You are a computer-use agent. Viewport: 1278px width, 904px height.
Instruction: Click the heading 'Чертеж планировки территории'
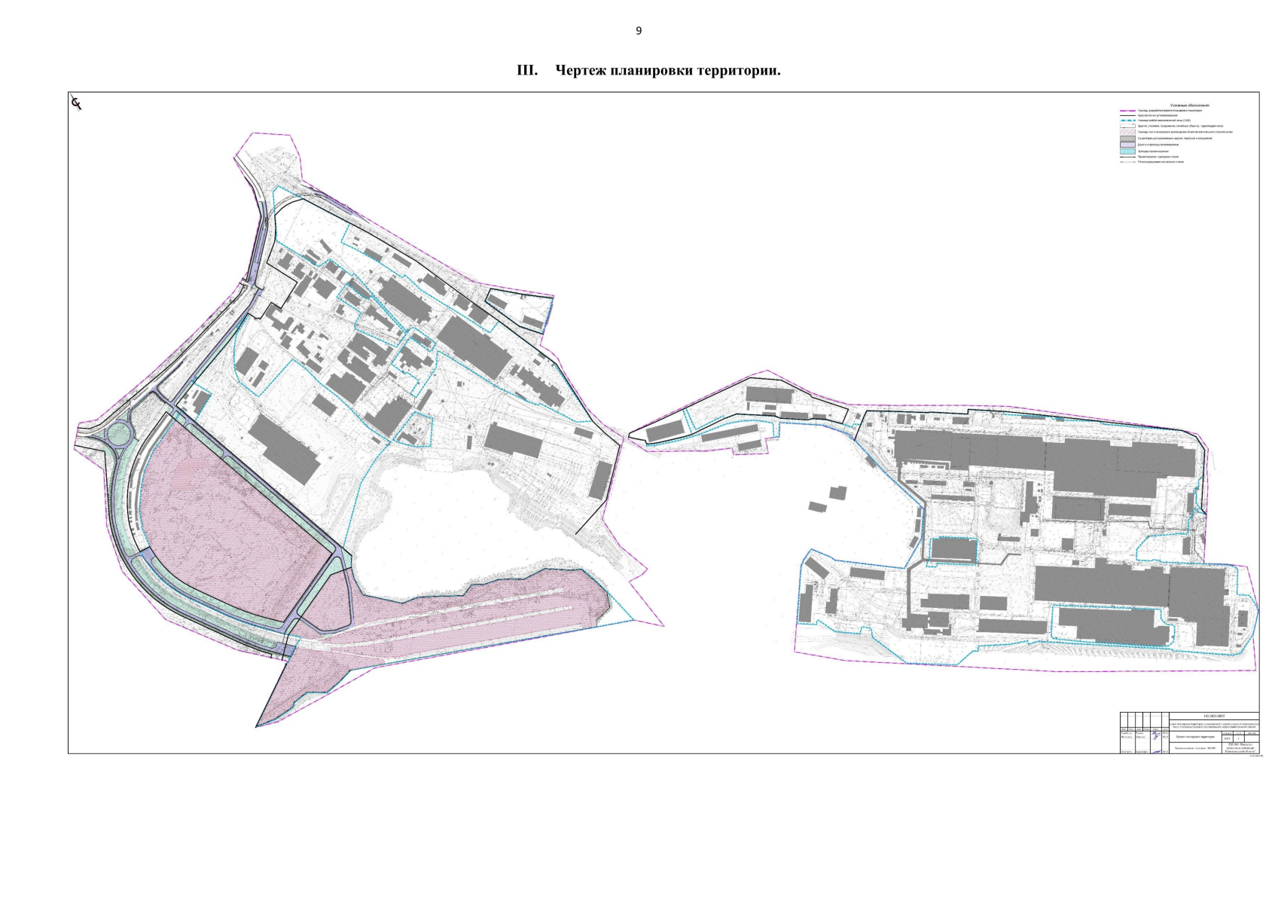pyautogui.click(x=667, y=71)
